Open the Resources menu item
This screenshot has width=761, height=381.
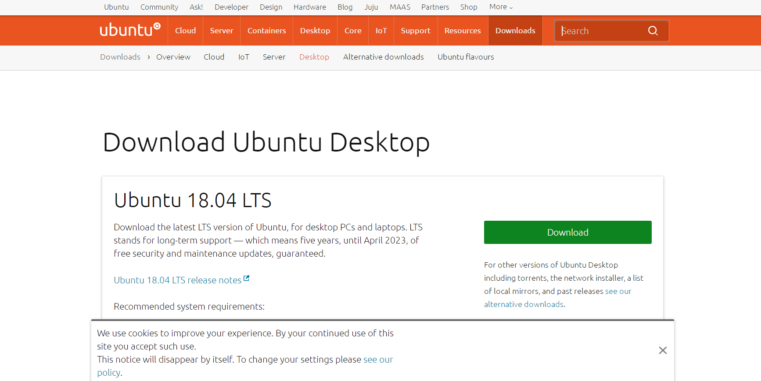tap(463, 31)
